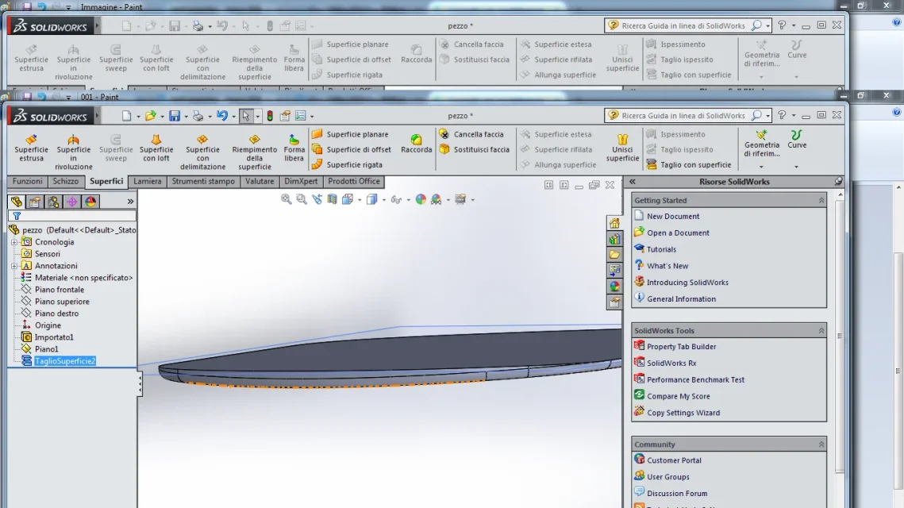Click the Superficie con loft icon
The height and width of the screenshot is (508, 904).
[x=156, y=148]
